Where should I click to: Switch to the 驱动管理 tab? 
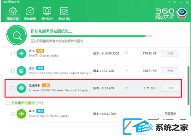[x=30, y=14]
